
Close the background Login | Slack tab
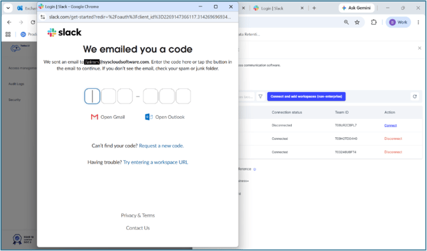[x=301, y=8]
